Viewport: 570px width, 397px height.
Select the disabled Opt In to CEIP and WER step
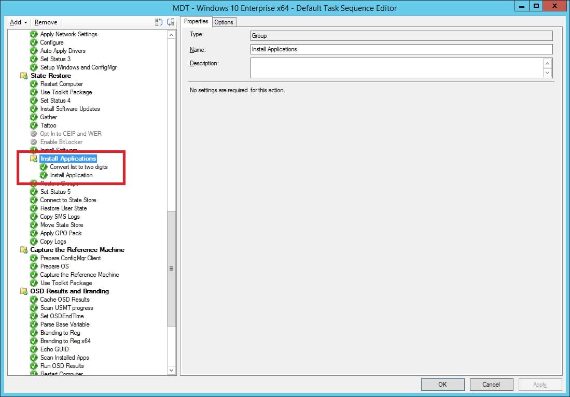tap(71, 133)
